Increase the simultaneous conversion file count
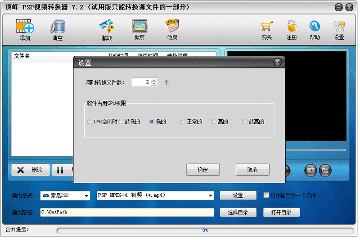The width and height of the screenshot is (360, 240). tap(154, 80)
